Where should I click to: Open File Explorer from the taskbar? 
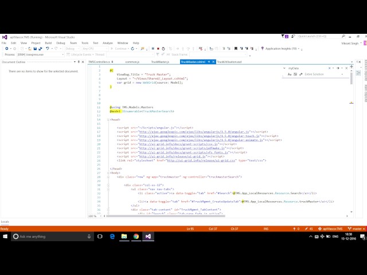[x=124, y=237]
